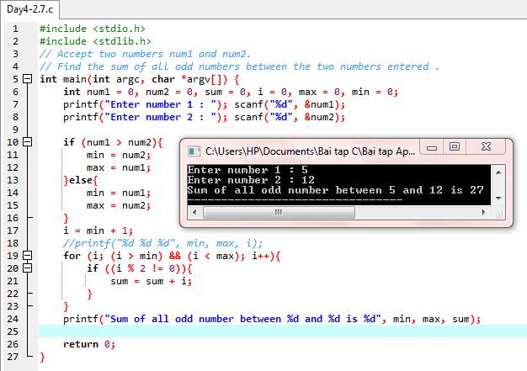The width and height of the screenshot is (527, 371).
Task: Click 'scanf("%d", &num1);' statement
Action: 290,104
